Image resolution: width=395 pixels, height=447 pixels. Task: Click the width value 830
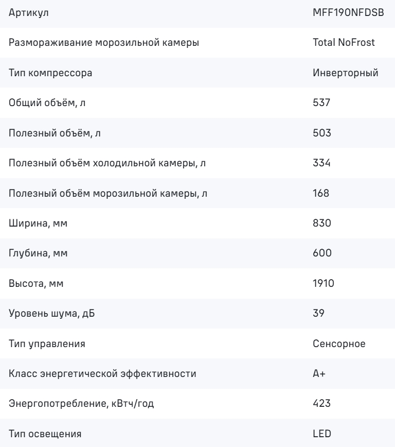point(322,223)
